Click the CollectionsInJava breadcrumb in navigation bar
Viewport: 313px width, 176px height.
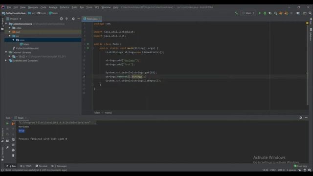tap(14, 13)
